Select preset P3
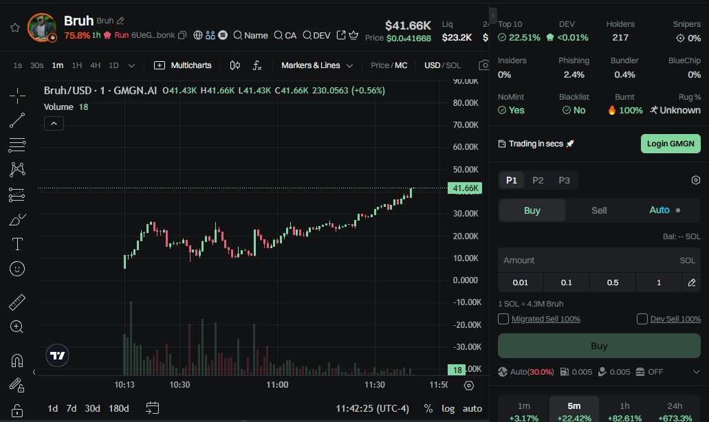The width and height of the screenshot is (709, 422). click(x=564, y=180)
